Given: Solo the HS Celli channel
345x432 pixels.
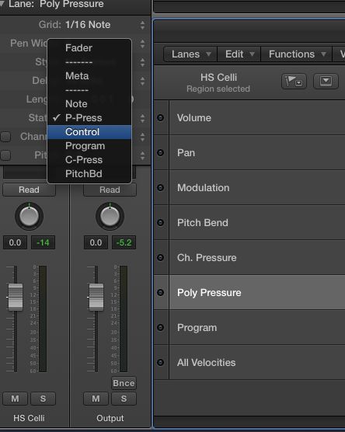Looking at the screenshot, I should click(x=43, y=399).
